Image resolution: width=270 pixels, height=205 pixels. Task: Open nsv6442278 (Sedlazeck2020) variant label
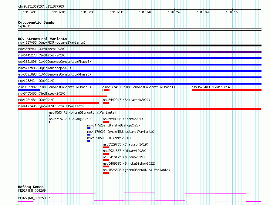(42, 55)
